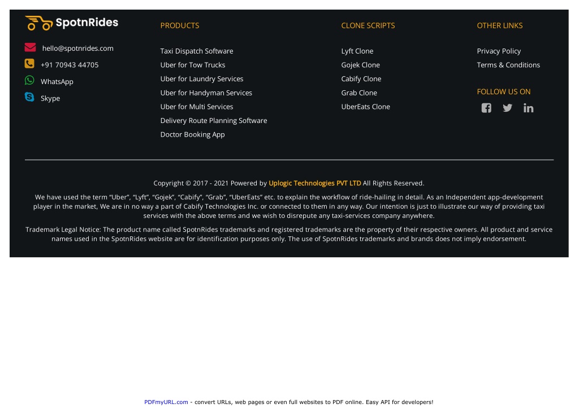
Task: Open Uber for Handyman Services link
Action: (x=206, y=93)
